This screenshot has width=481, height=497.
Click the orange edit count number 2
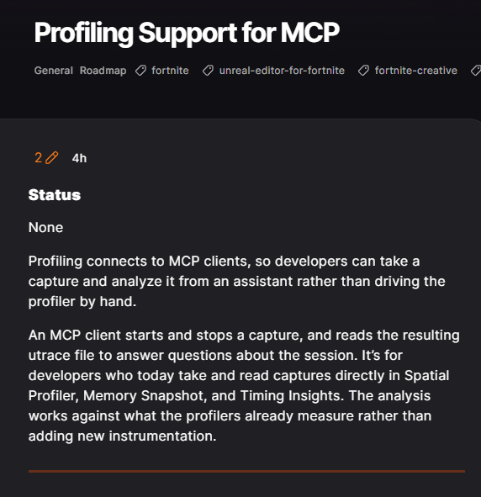[39, 157]
